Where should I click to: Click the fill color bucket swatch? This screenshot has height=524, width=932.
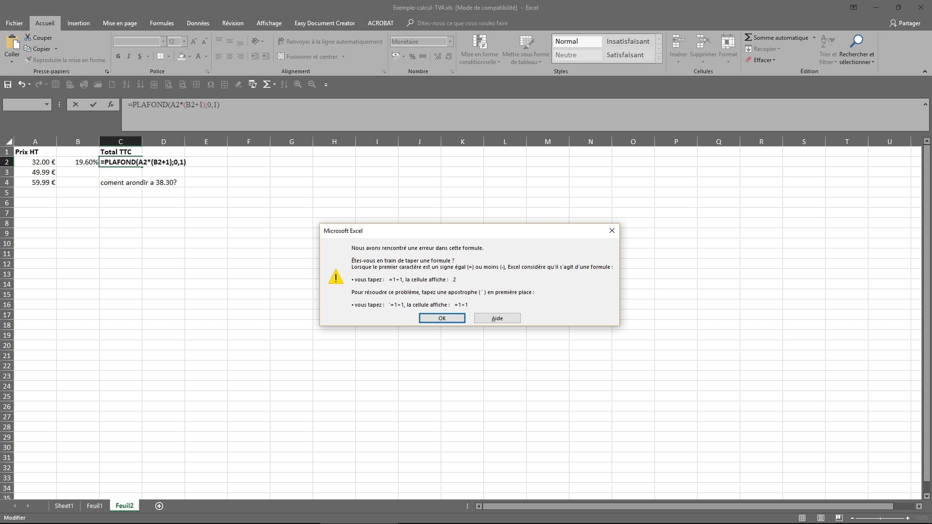182,57
